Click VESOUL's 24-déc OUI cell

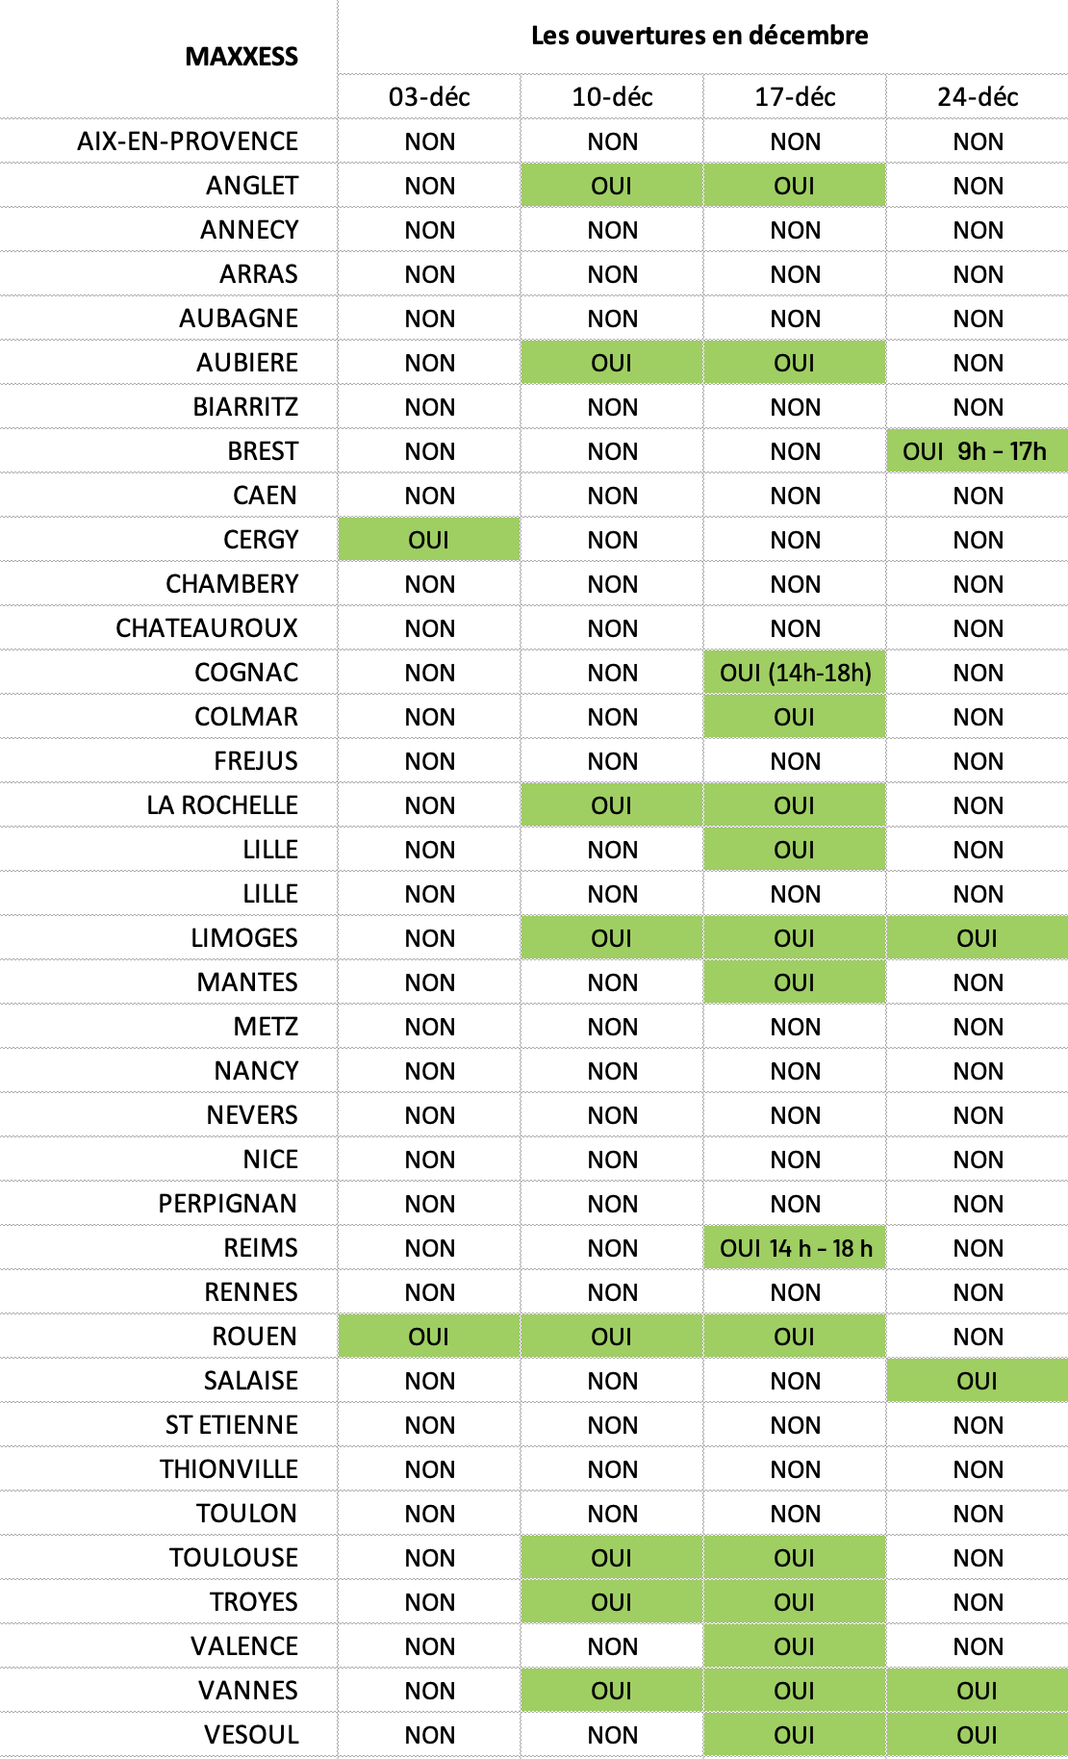point(978,1735)
